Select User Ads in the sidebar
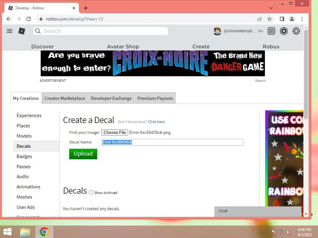Viewport: 318px width, 238px height. click(25, 207)
